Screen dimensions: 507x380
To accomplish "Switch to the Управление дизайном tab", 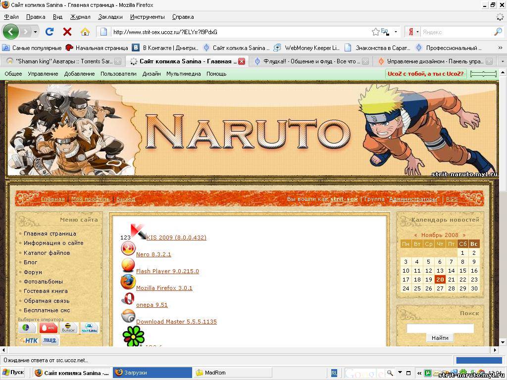I will (435, 61).
